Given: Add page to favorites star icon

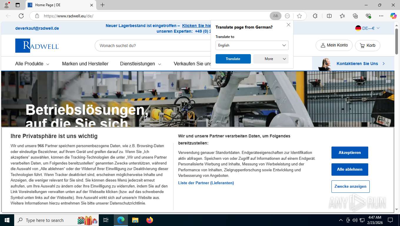Looking at the screenshot, I should [x=299, y=16].
